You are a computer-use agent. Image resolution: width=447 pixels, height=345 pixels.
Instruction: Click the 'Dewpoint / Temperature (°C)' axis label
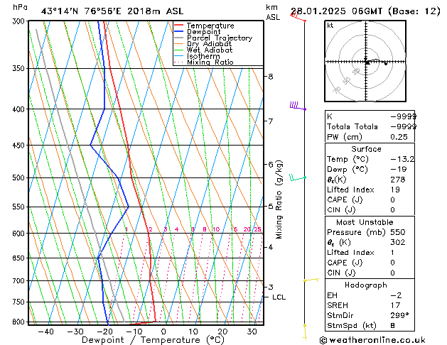[x=153, y=340]
